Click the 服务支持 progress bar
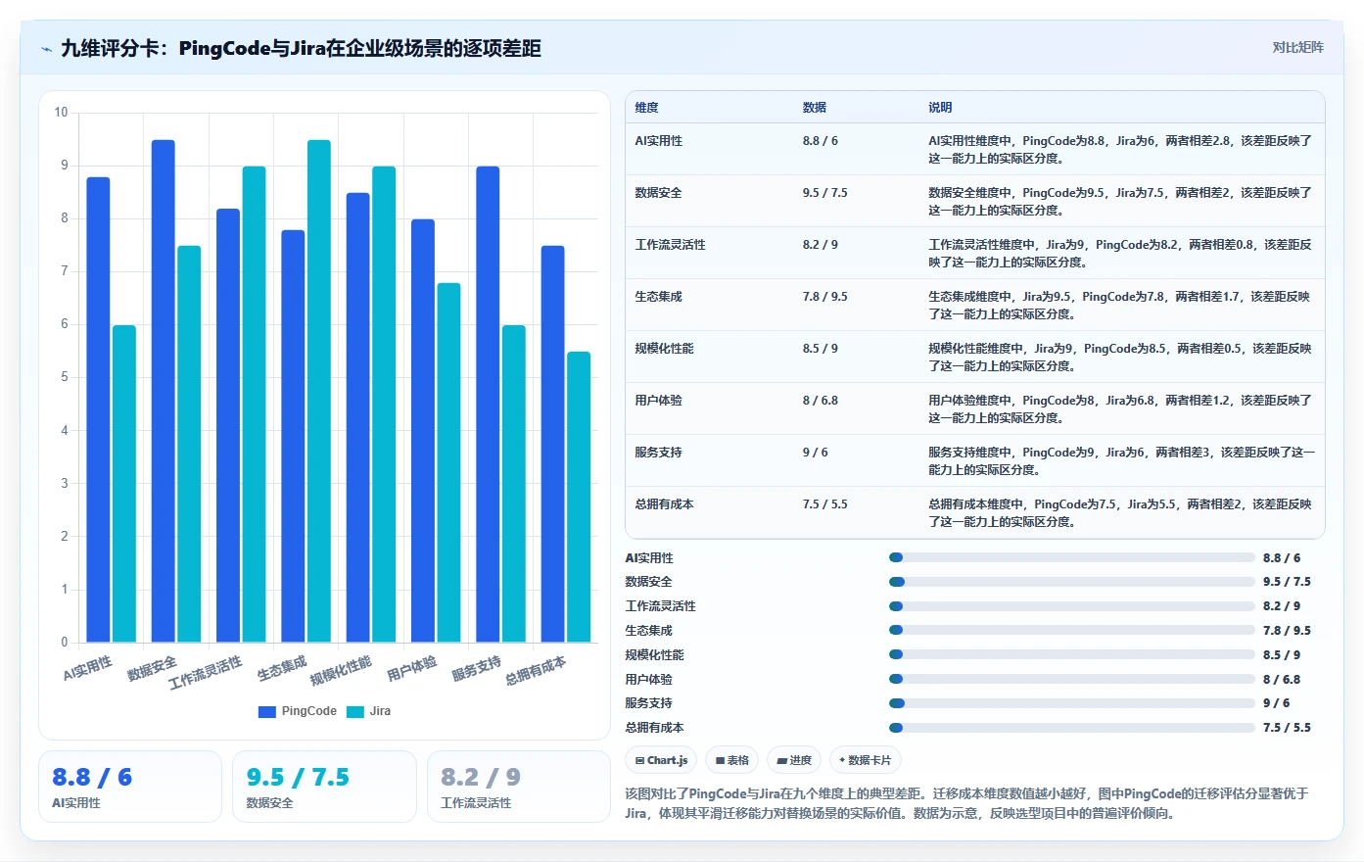The image size is (1364, 862). tap(1071, 703)
